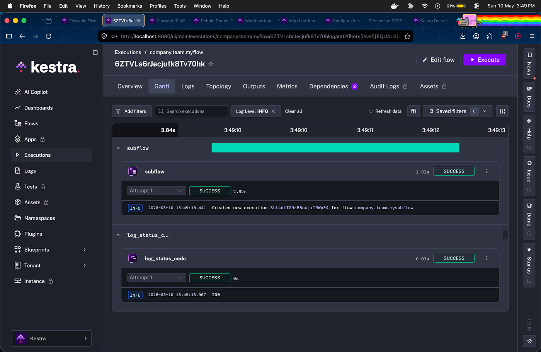Viewport: 541px width, 352px height.
Task: Open the log_status_code task's three-dot menu
Action: coord(487,258)
